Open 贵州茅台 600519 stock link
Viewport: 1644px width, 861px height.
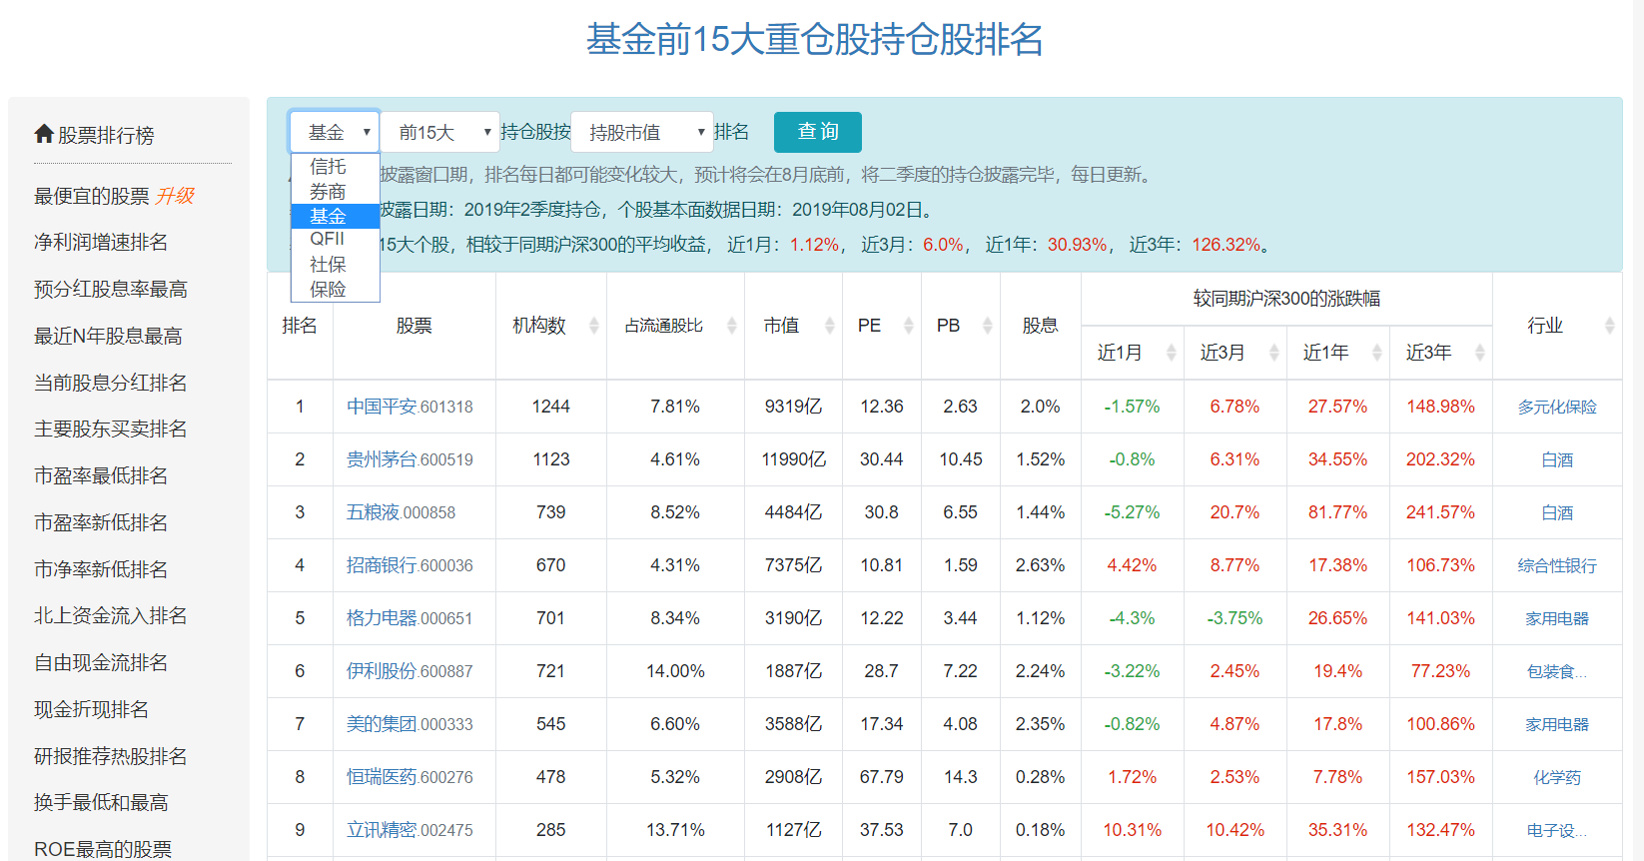click(x=410, y=459)
